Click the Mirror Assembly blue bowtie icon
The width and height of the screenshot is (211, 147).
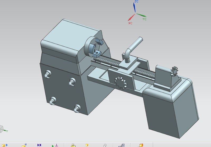pyautogui.click(x=39, y=145)
